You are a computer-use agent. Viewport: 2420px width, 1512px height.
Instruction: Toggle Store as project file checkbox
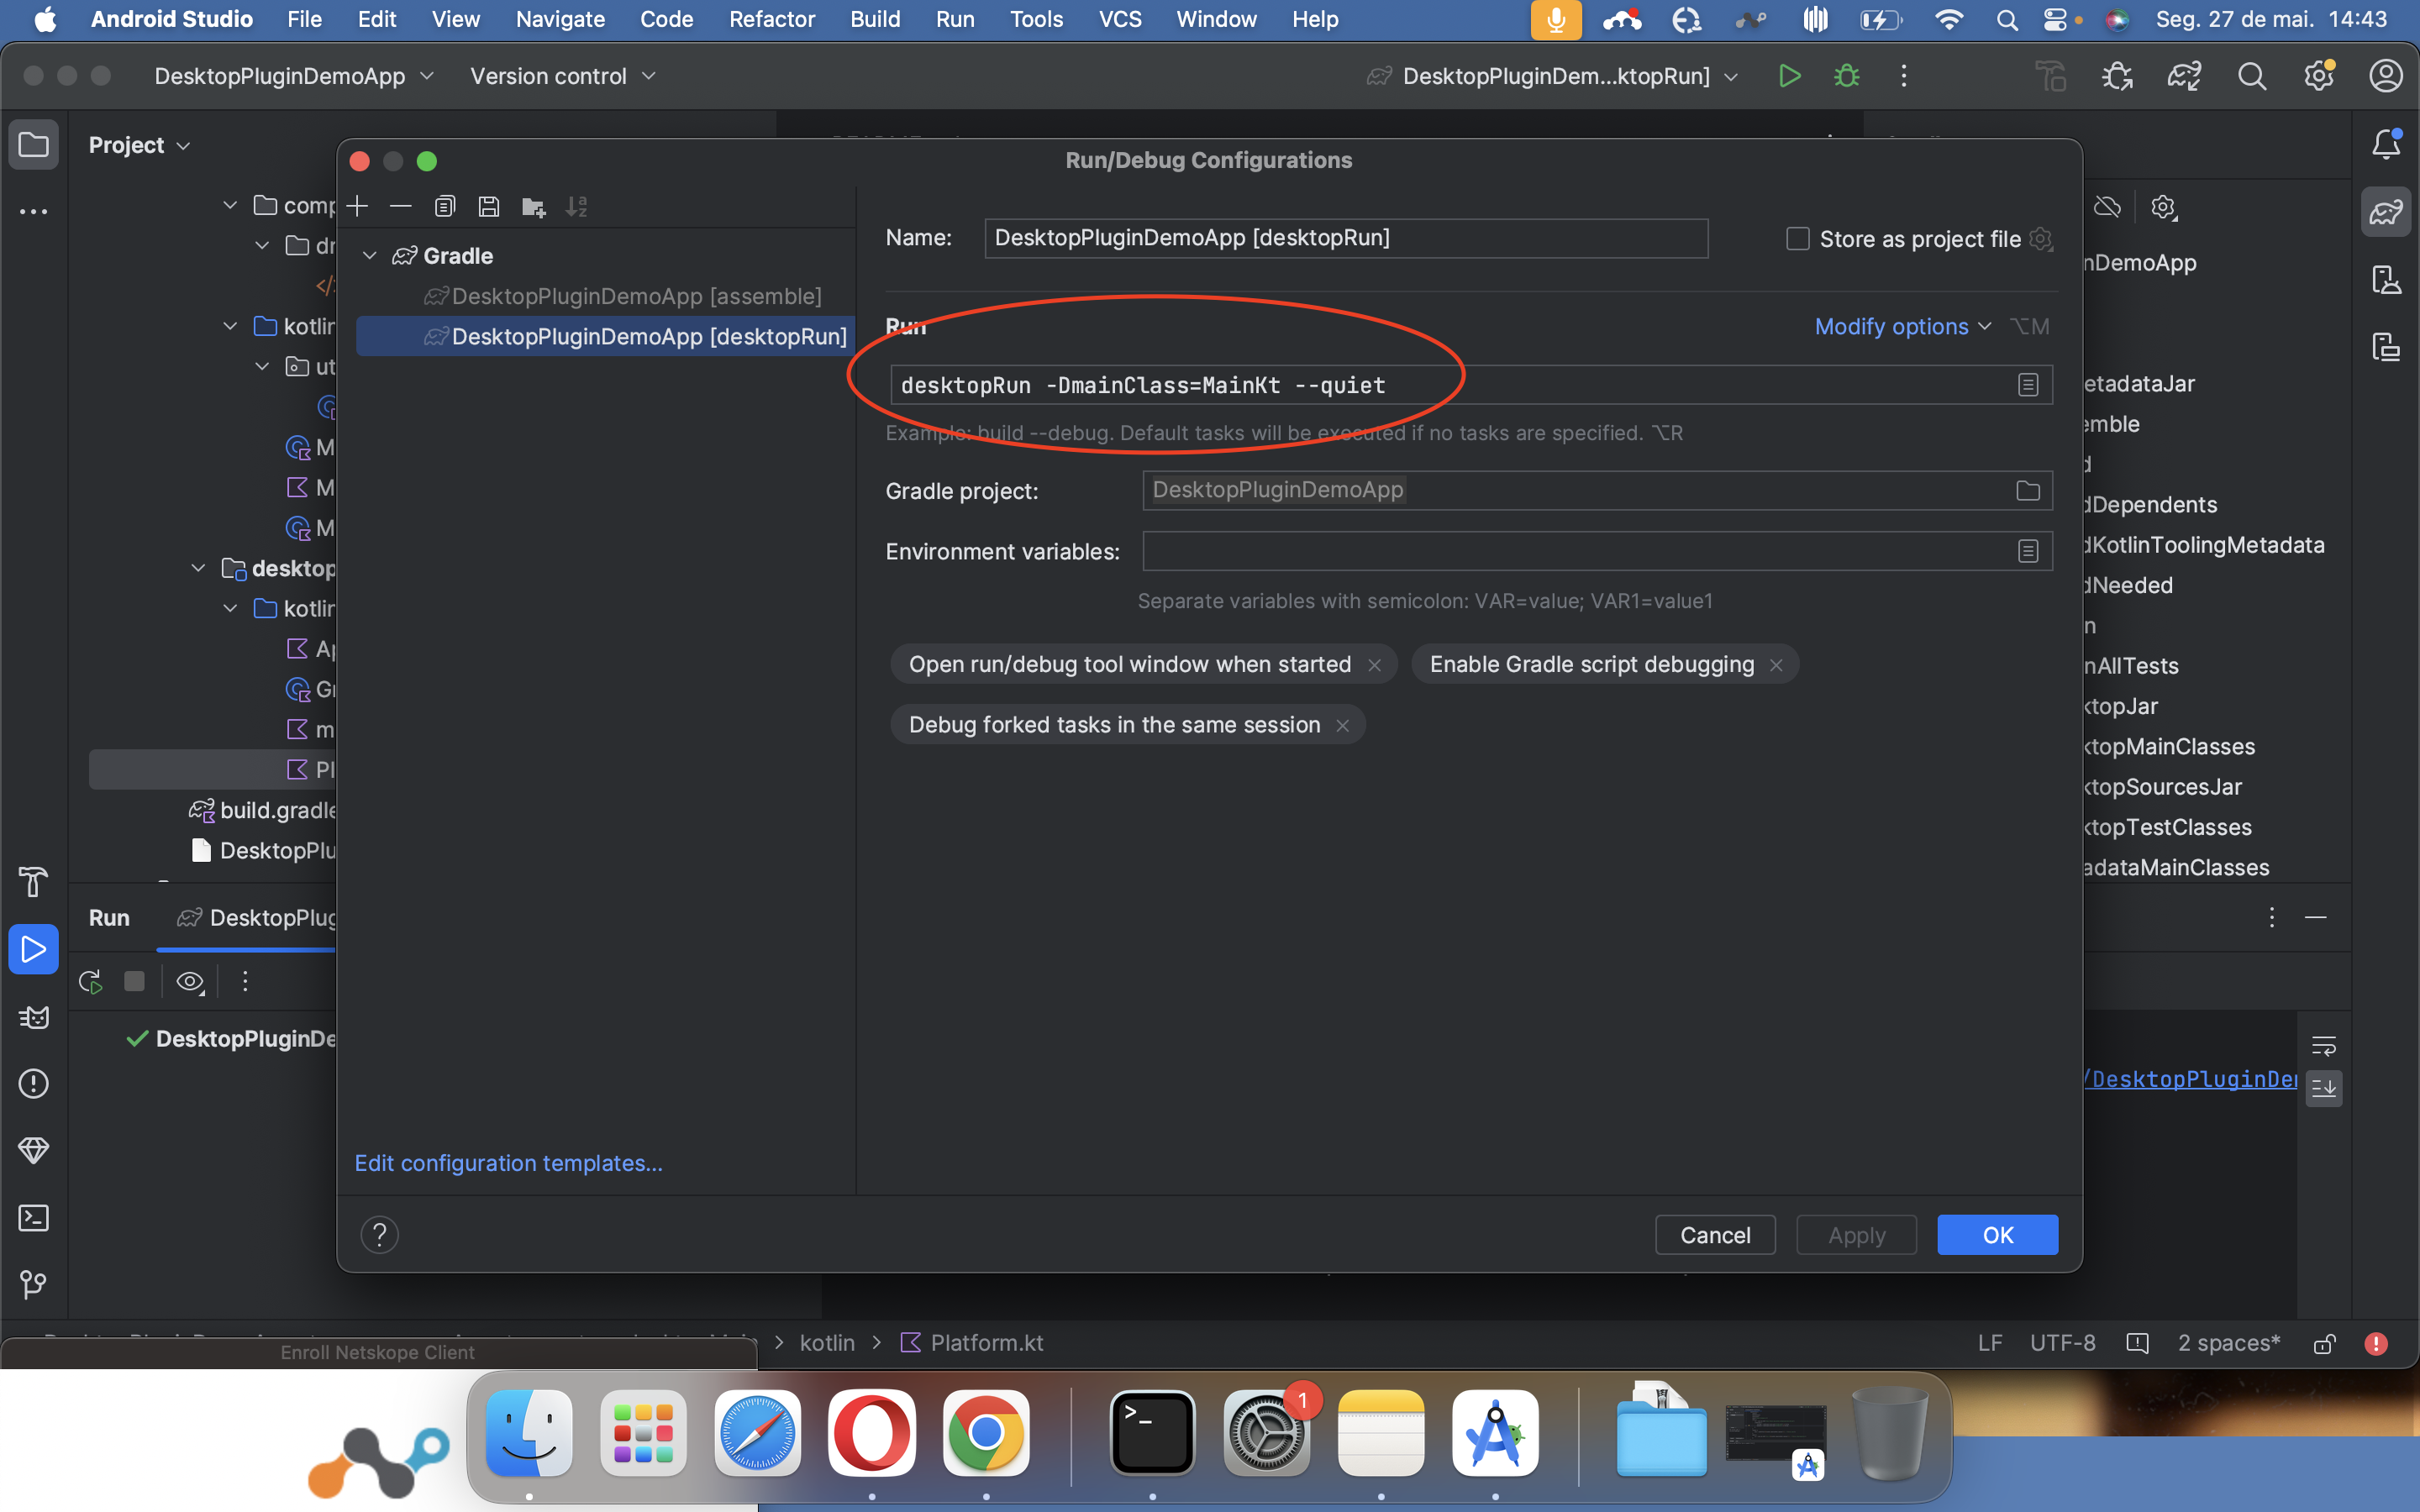tap(1798, 239)
